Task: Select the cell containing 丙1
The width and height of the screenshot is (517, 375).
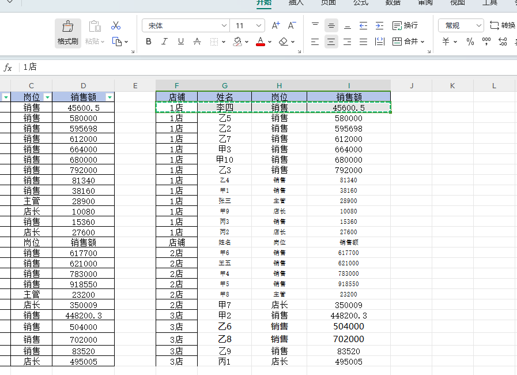Action: click(225, 362)
